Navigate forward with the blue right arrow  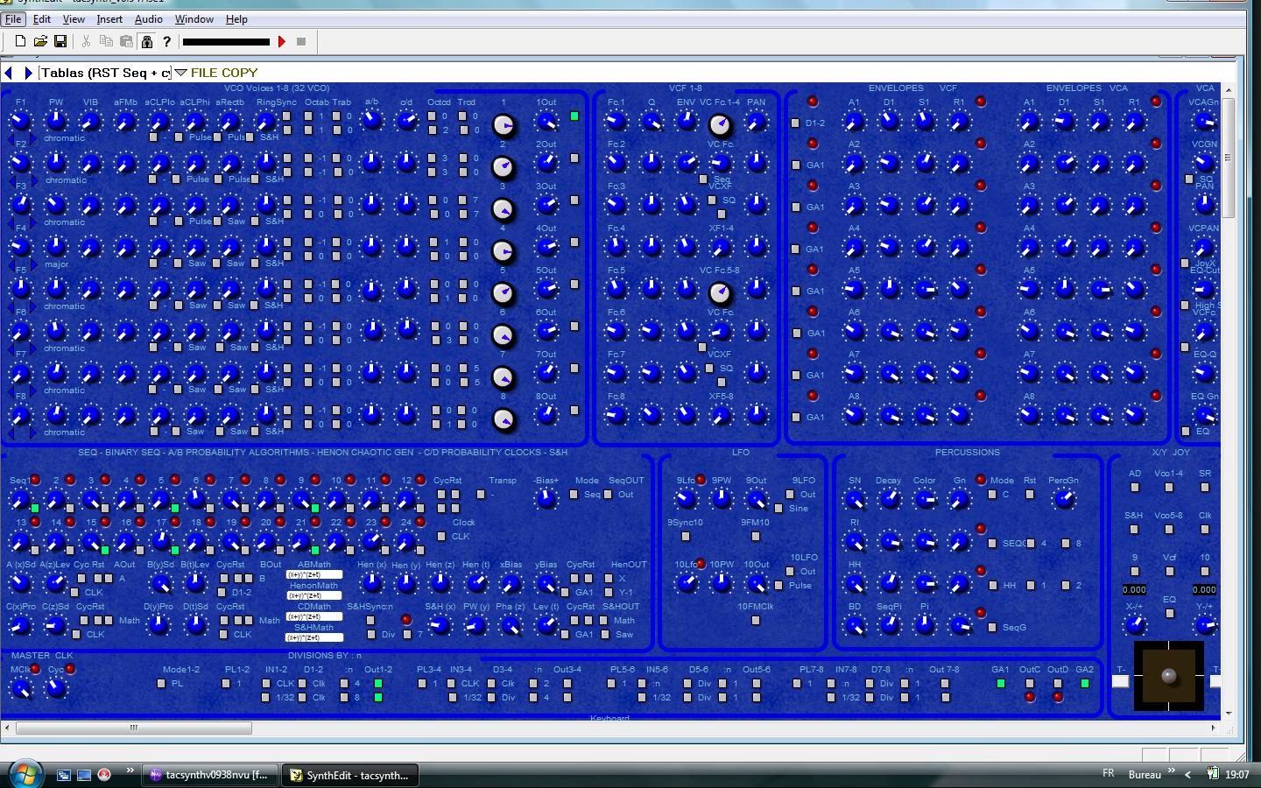tap(29, 73)
